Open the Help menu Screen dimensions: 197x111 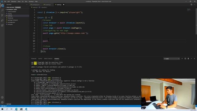[x=36, y=2]
